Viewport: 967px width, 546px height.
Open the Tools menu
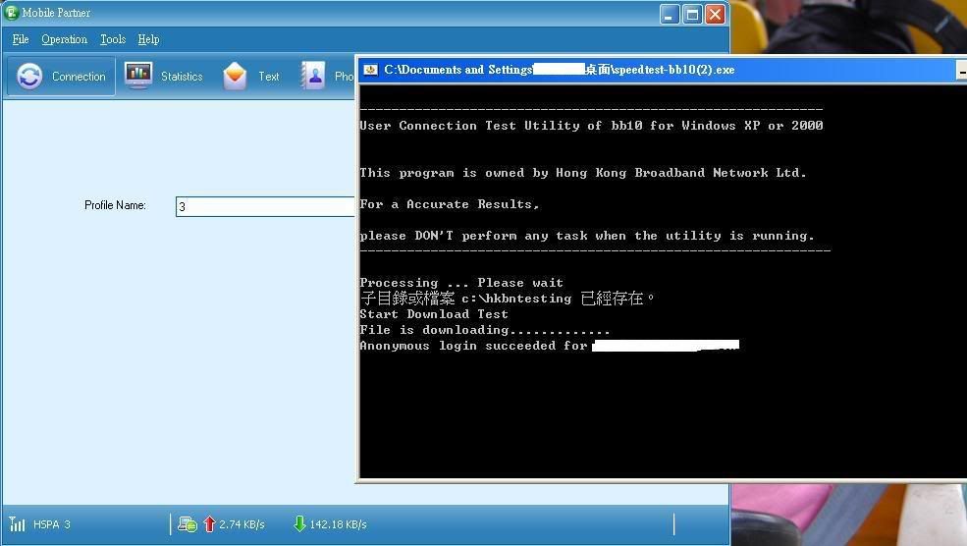[113, 39]
